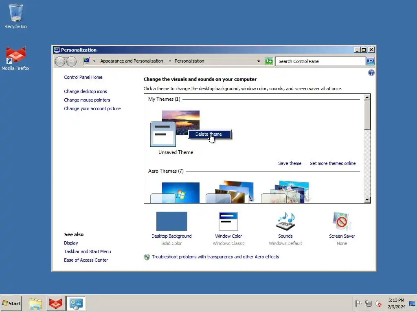417x312 pixels.
Task: Expand arrow before Personalization breadcrumb
Action: pos(170,61)
